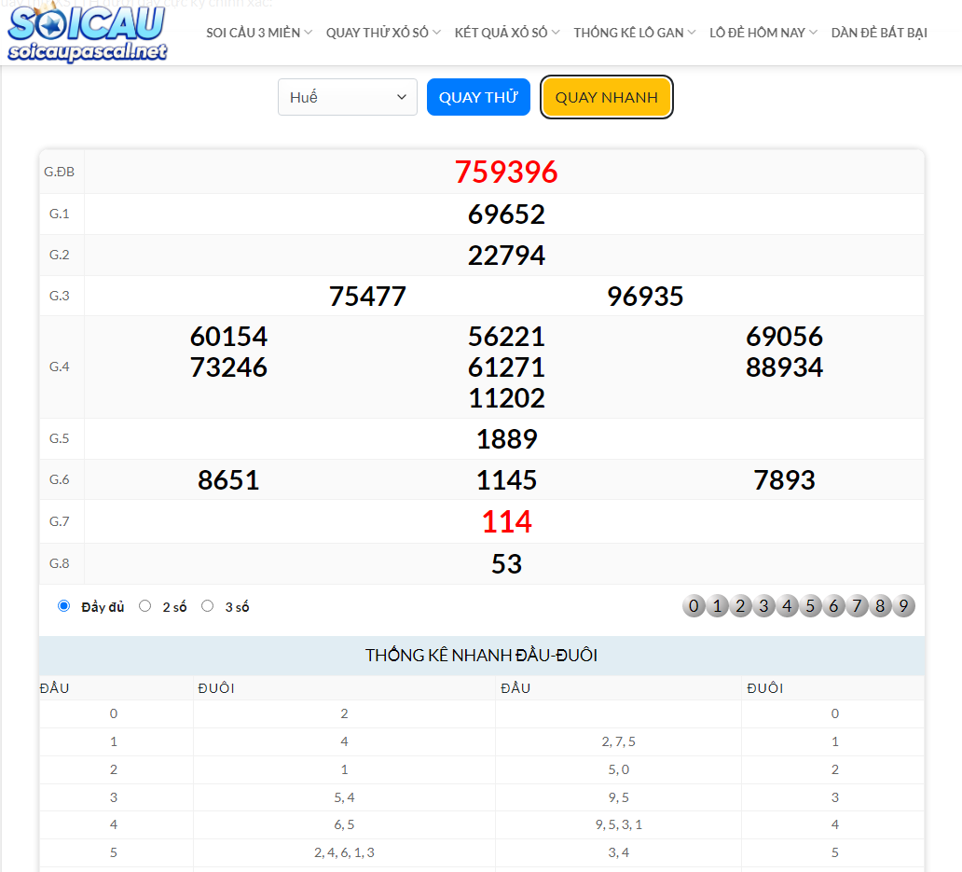
Task: Select digit ball 0 filter
Action: [694, 606]
